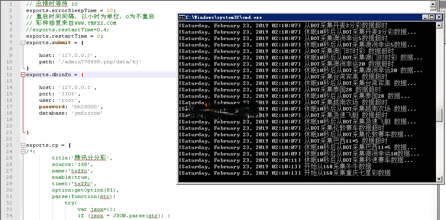Screen dimensions: 446x220
Task: Click the timer:'txffc' line
Action: tap(74, 184)
